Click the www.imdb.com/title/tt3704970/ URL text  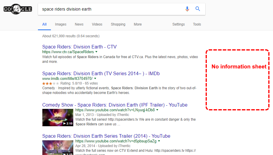click(x=67, y=79)
